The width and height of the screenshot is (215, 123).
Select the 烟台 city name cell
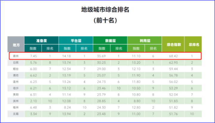click(x=16, y=69)
